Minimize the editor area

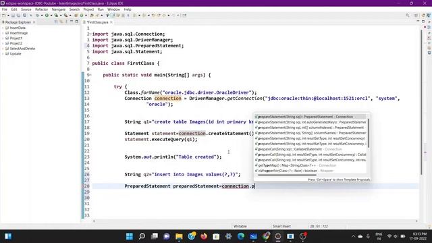(x=418, y=21)
